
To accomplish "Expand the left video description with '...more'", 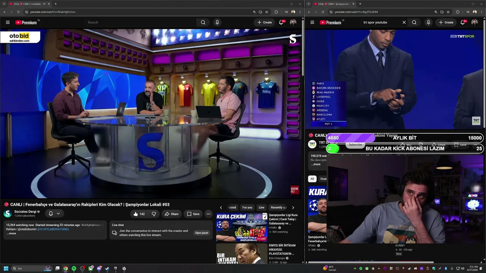I will (x=11, y=234).
